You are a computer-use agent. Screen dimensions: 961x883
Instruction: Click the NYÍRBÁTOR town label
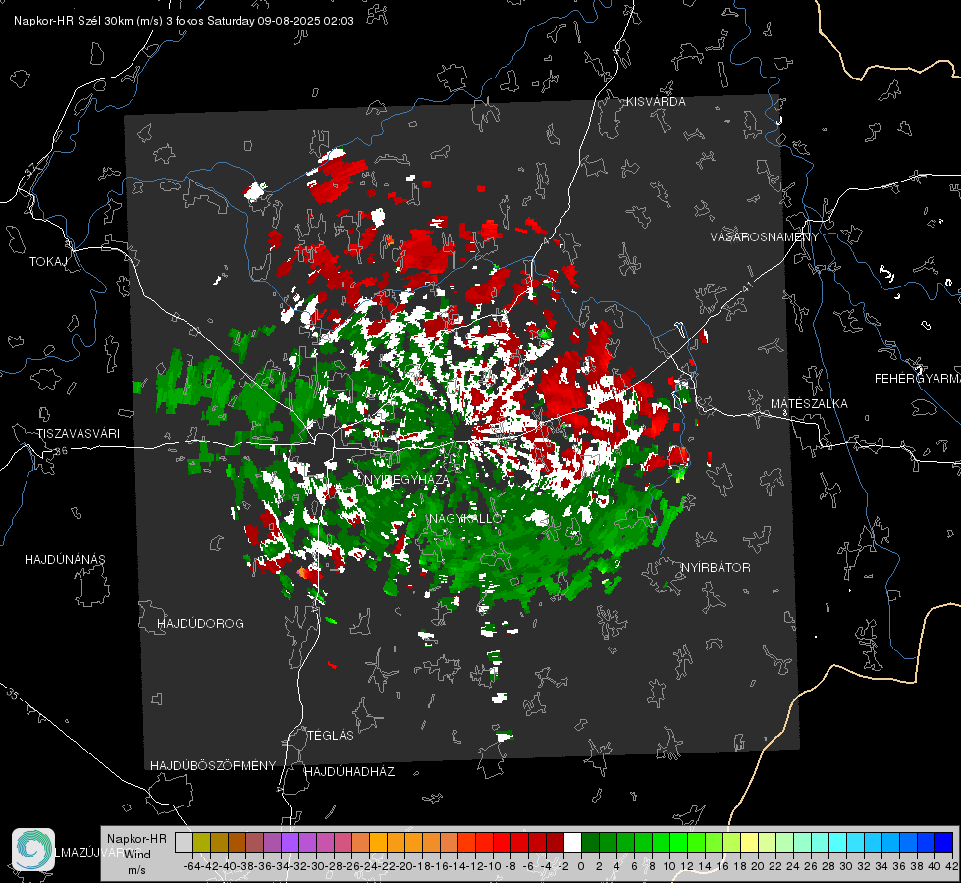[716, 567]
